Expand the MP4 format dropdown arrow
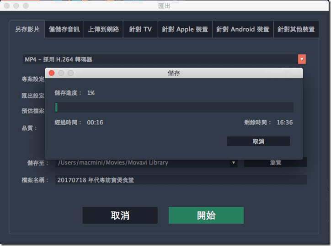331x246 pixels. (x=302, y=59)
